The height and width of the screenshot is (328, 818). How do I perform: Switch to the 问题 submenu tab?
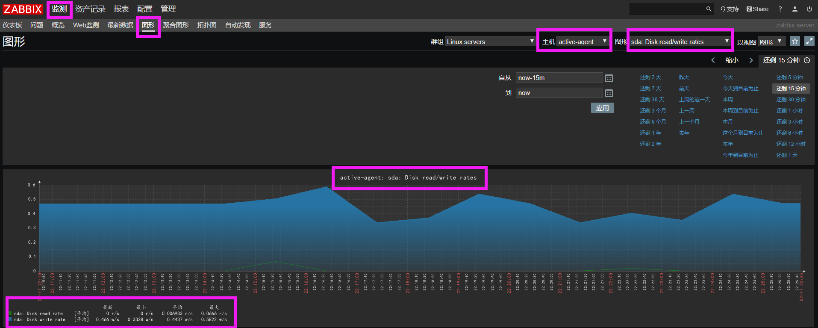pos(37,25)
